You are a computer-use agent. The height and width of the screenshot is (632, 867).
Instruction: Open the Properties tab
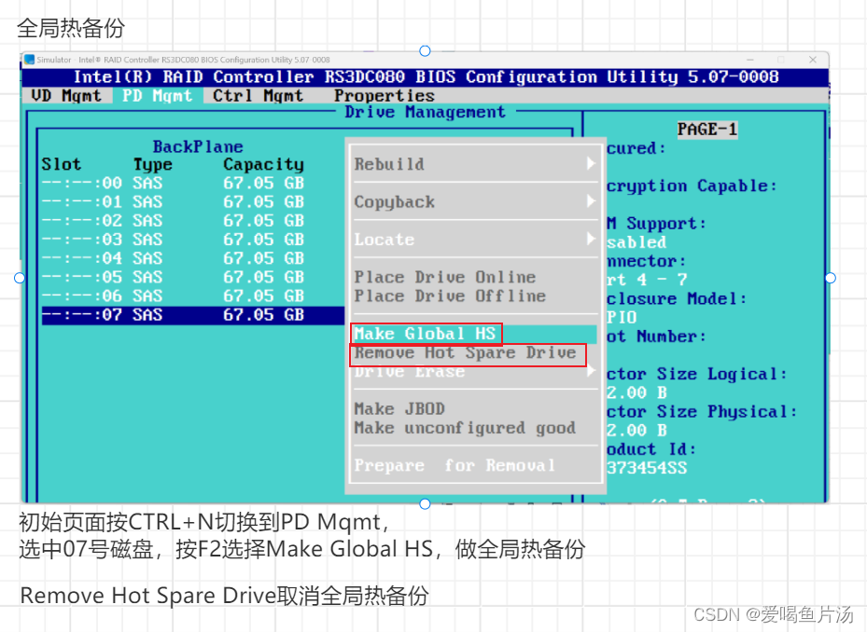385,96
